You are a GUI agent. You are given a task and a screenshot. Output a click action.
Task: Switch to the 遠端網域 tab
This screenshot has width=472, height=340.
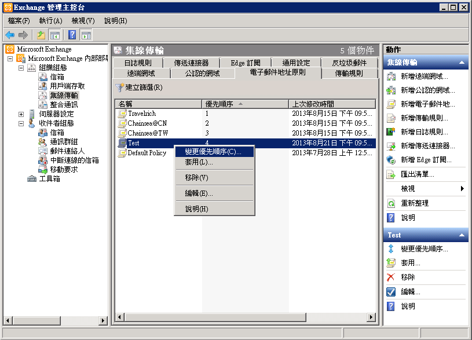pos(141,73)
